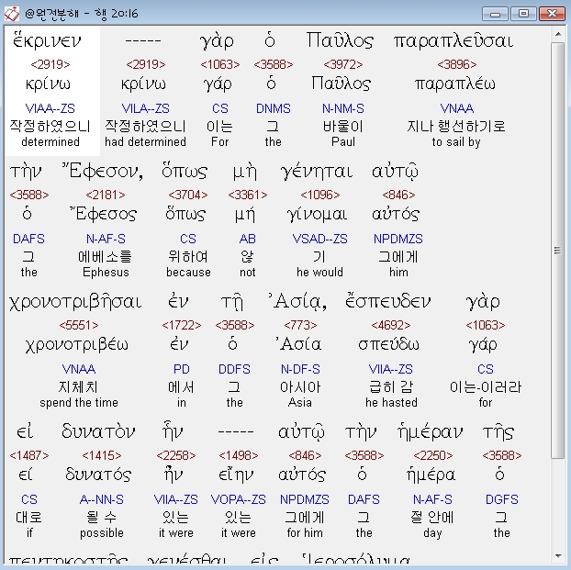Click the Korean gloss 바울이
The width and height of the screenshot is (571, 570).
click(x=343, y=127)
